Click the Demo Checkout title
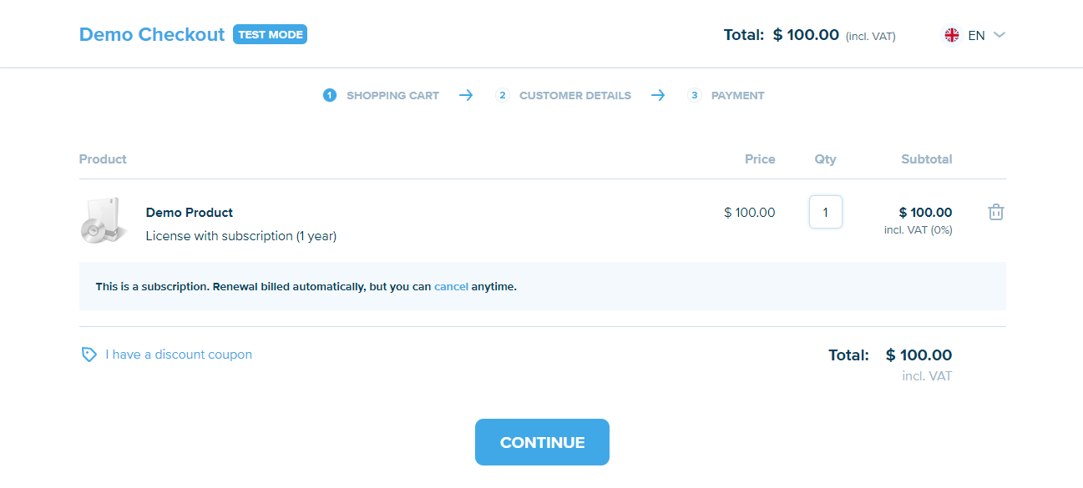1083x488 pixels. click(152, 35)
